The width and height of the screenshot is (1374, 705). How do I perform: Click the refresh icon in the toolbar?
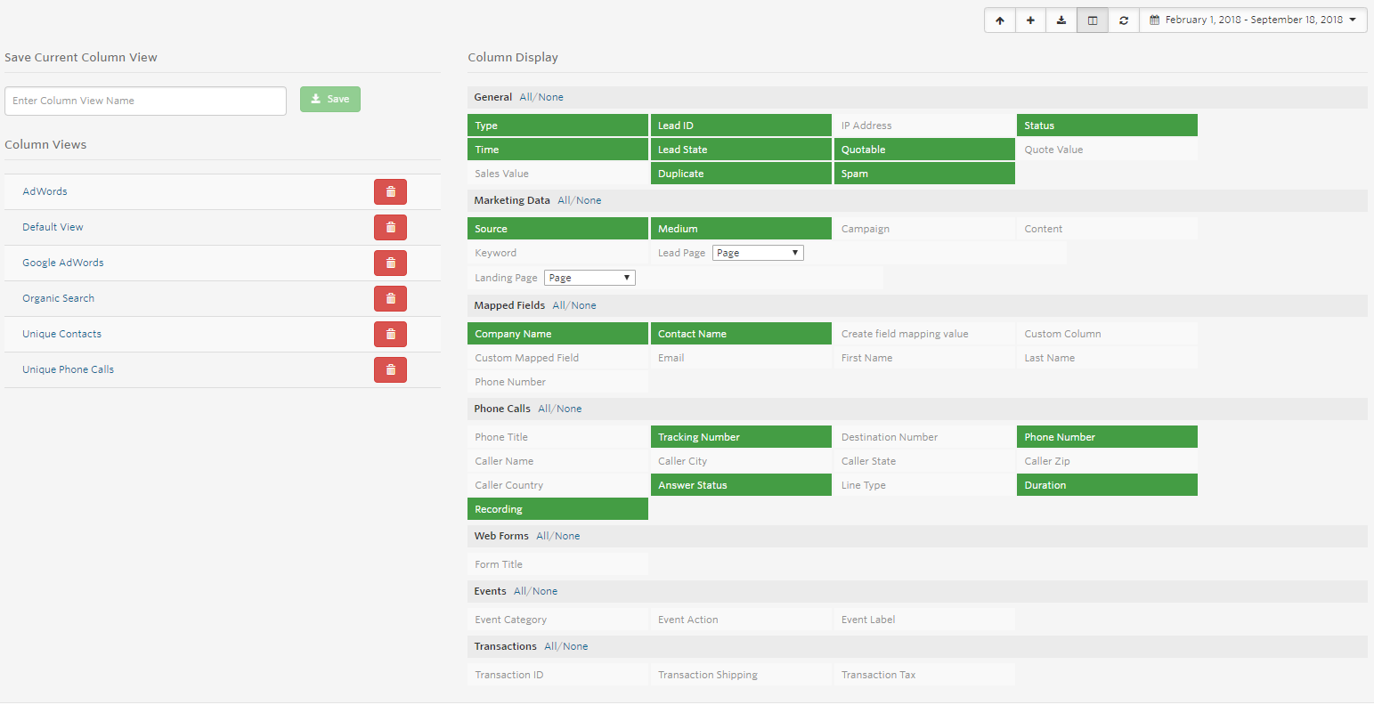[1123, 20]
